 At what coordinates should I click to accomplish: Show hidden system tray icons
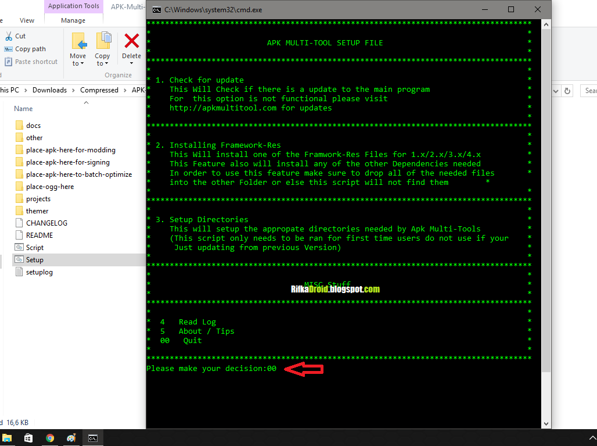pos(592,438)
